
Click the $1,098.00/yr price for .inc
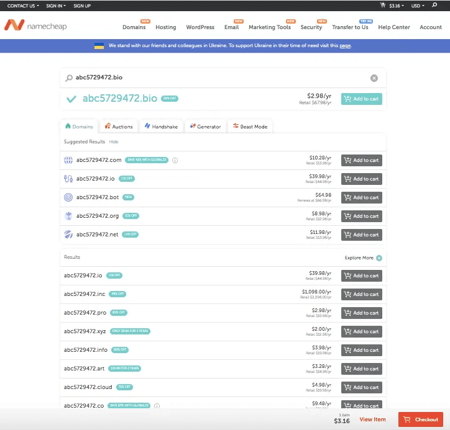(x=316, y=292)
